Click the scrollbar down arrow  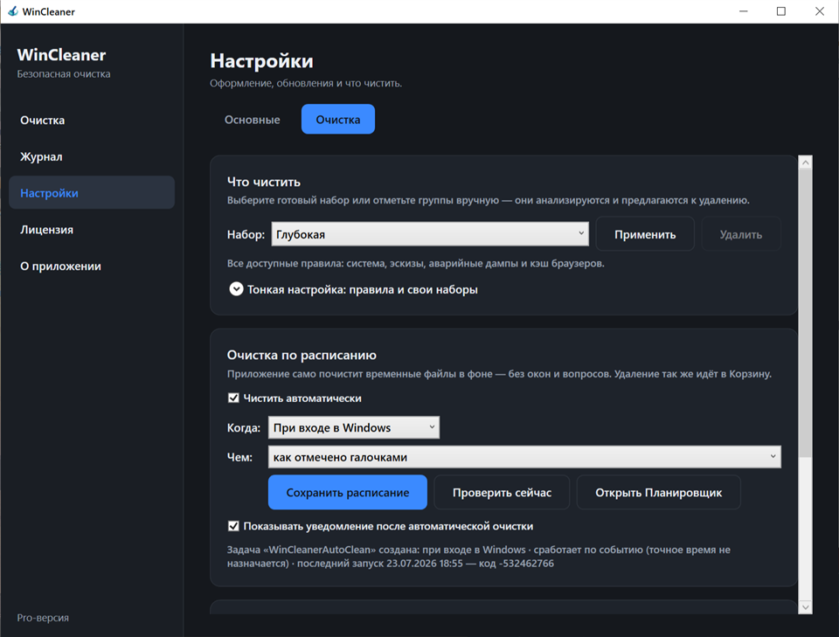click(x=805, y=607)
